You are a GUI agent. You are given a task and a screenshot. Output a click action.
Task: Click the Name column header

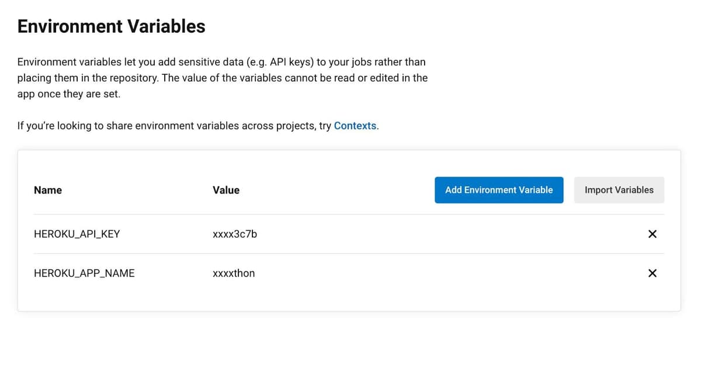[47, 190]
